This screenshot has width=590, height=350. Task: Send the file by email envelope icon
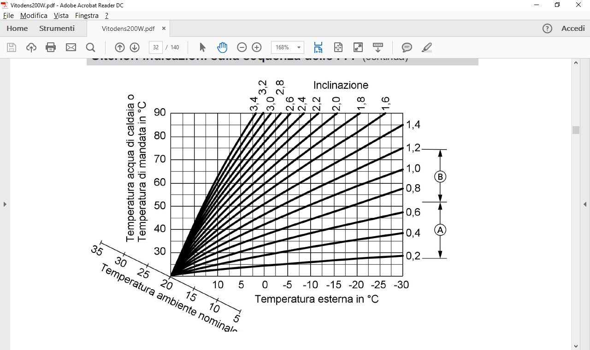[71, 47]
